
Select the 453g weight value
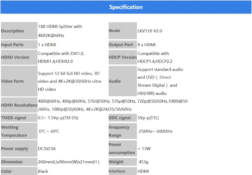(x=144, y=162)
